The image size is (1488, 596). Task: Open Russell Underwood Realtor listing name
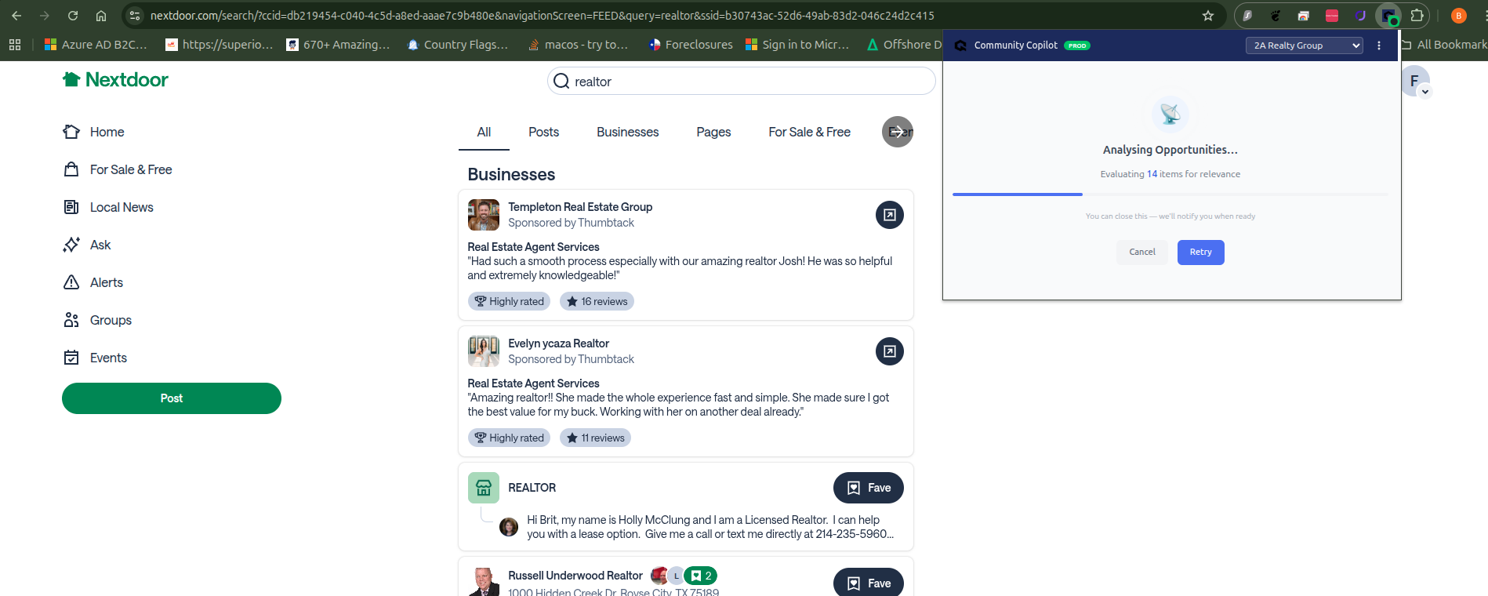tap(575, 576)
